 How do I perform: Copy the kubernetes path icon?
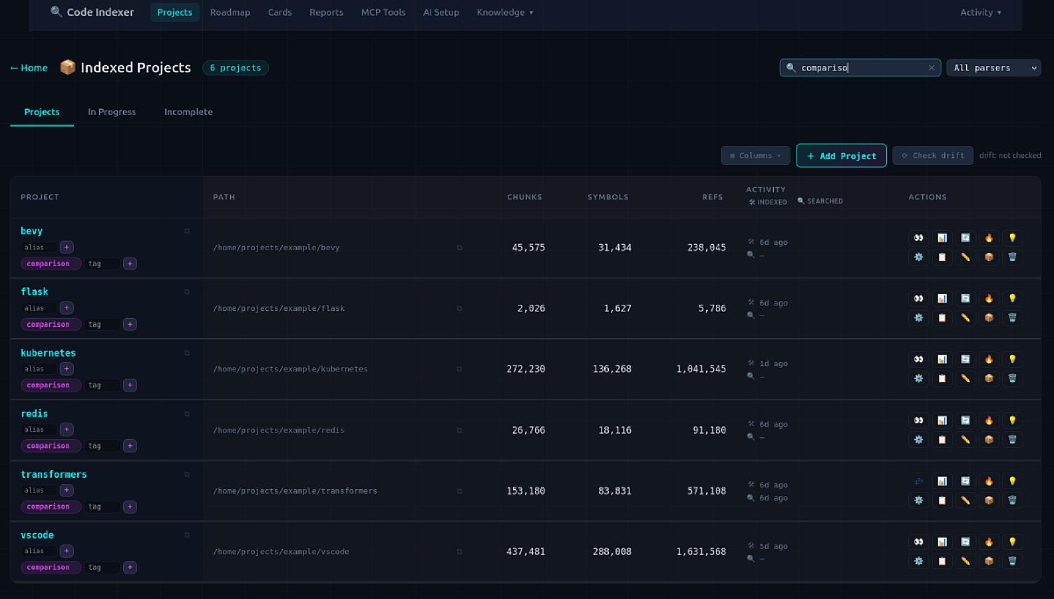pos(459,369)
